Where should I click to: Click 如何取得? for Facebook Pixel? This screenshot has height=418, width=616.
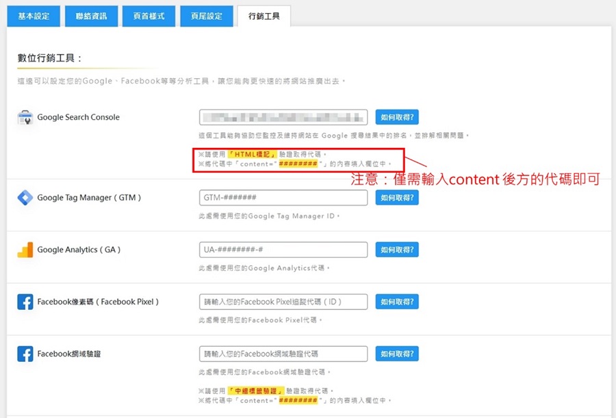(397, 302)
